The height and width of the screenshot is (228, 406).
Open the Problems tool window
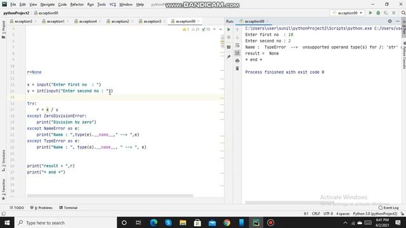41,208
